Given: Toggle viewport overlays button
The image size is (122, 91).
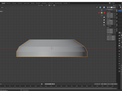Looking at the screenshot, I should 104,7.
